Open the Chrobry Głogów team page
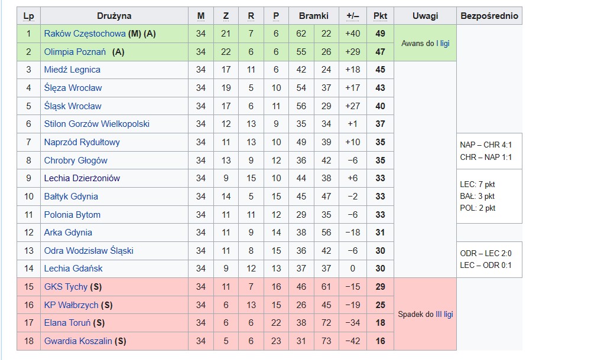 click(x=76, y=161)
